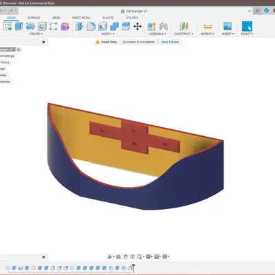Switch to the SHEET METAL tab

[81, 18]
